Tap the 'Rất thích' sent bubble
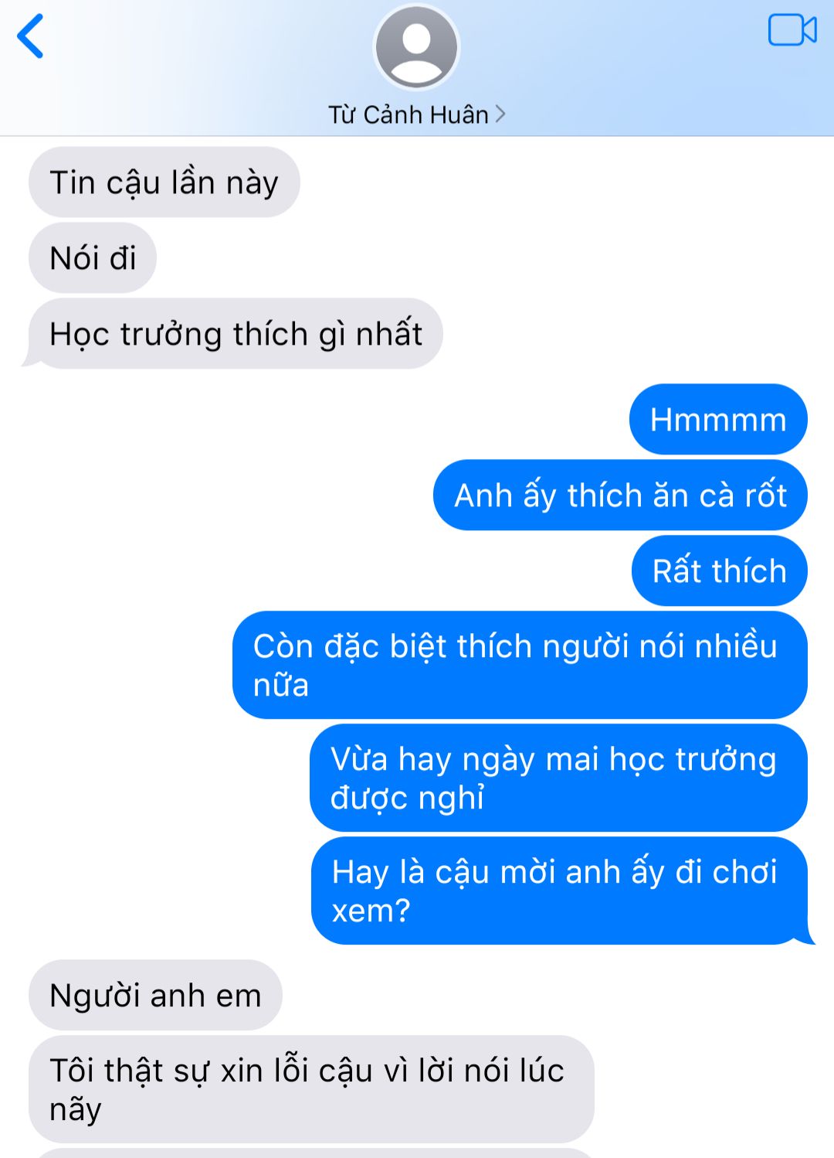This screenshot has height=1158, width=834. coord(720,570)
